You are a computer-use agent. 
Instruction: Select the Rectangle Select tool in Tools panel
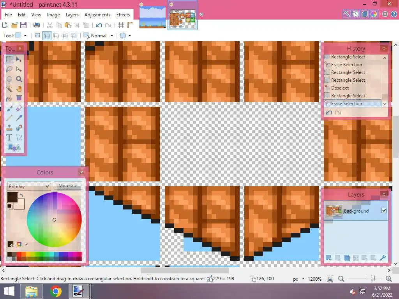click(x=9, y=60)
